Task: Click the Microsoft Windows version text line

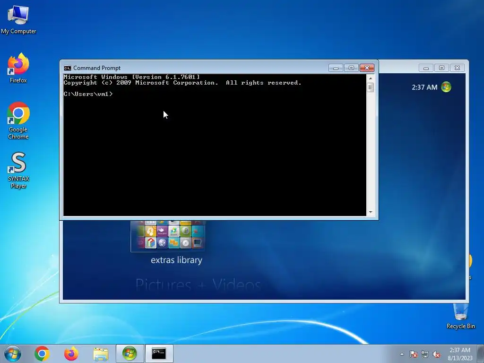Action: [x=131, y=77]
